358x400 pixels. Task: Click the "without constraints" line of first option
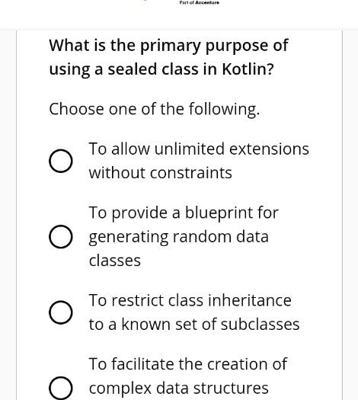(x=161, y=173)
